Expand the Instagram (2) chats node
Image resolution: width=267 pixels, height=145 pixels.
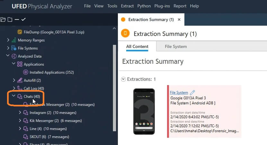(x=20, y=113)
